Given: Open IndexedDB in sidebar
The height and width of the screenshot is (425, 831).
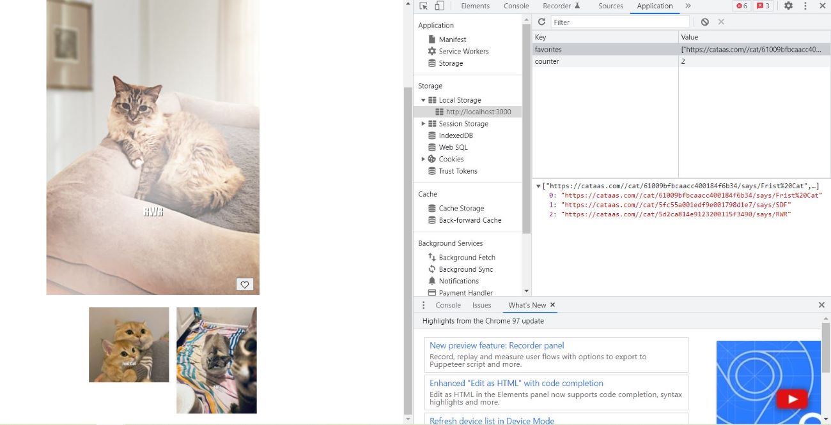Looking at the screenshot, I should click(456, 135).
